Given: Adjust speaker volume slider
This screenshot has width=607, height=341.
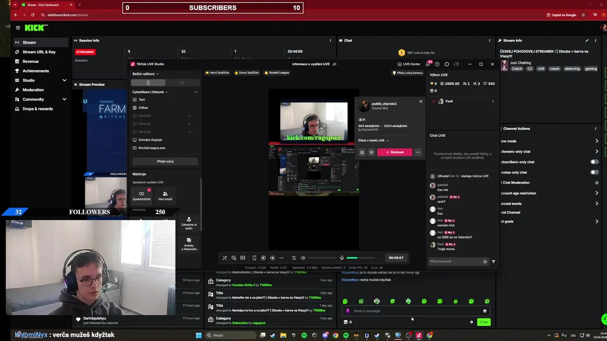Looking at the screenshot, I should point(322,258).
